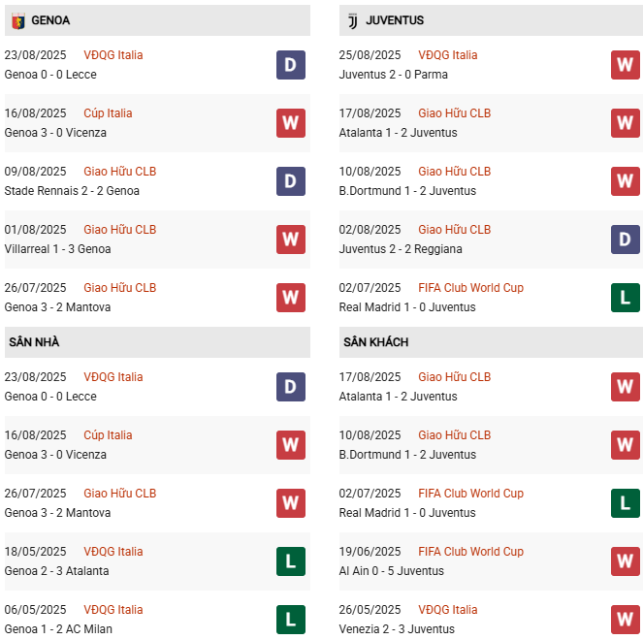Open VĐQG Italia link dated 25/08/2025
The height and width of the screenshot is (640, 643).
[x=448, y=55]
